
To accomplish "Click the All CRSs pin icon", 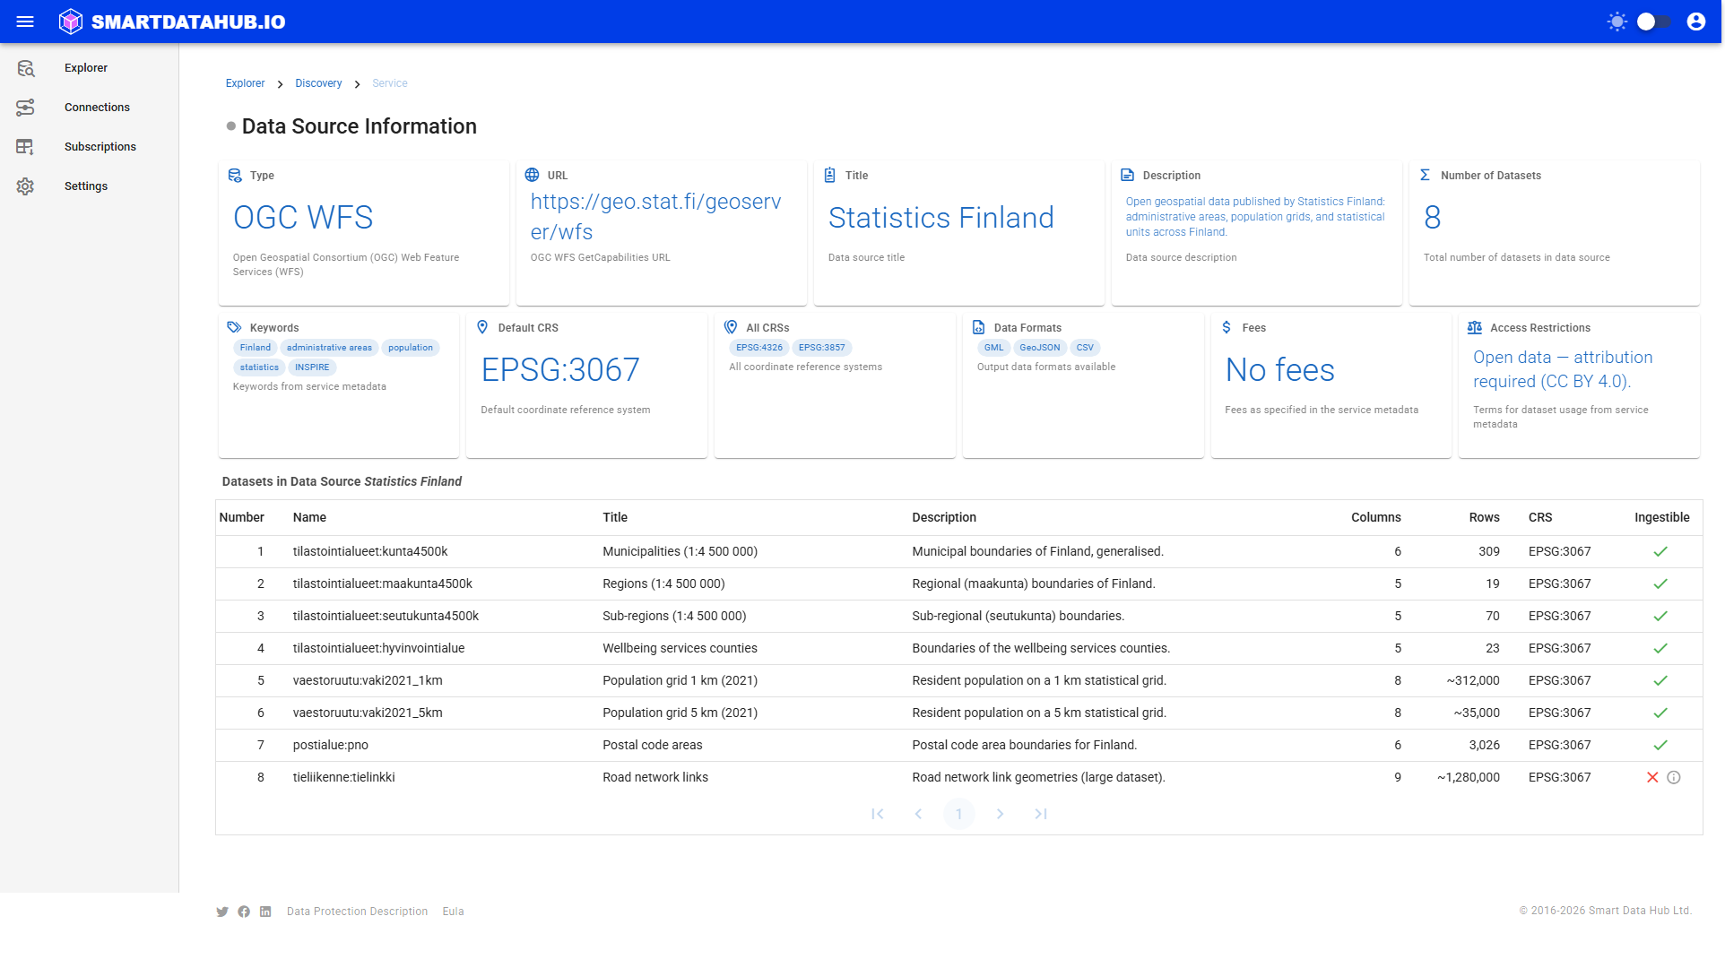I will pos(731,327).
